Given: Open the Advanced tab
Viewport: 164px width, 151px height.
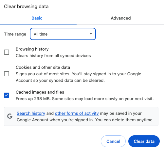Looking at the screenshot, I should coord(121,18).
